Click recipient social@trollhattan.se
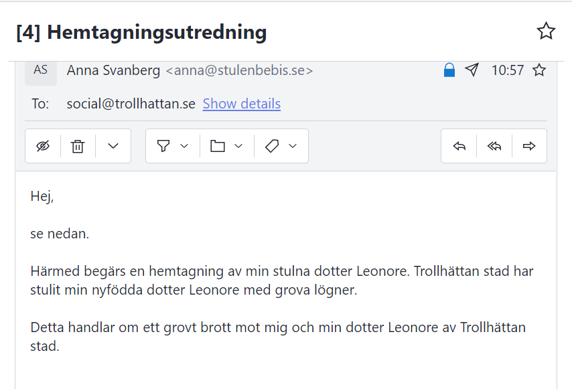The width and height of the screenshot is (572, 389). [x=131, y=104]
